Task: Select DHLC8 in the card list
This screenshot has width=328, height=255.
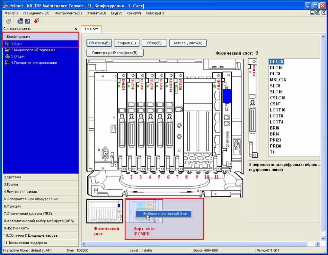Action: click(276, 62)
